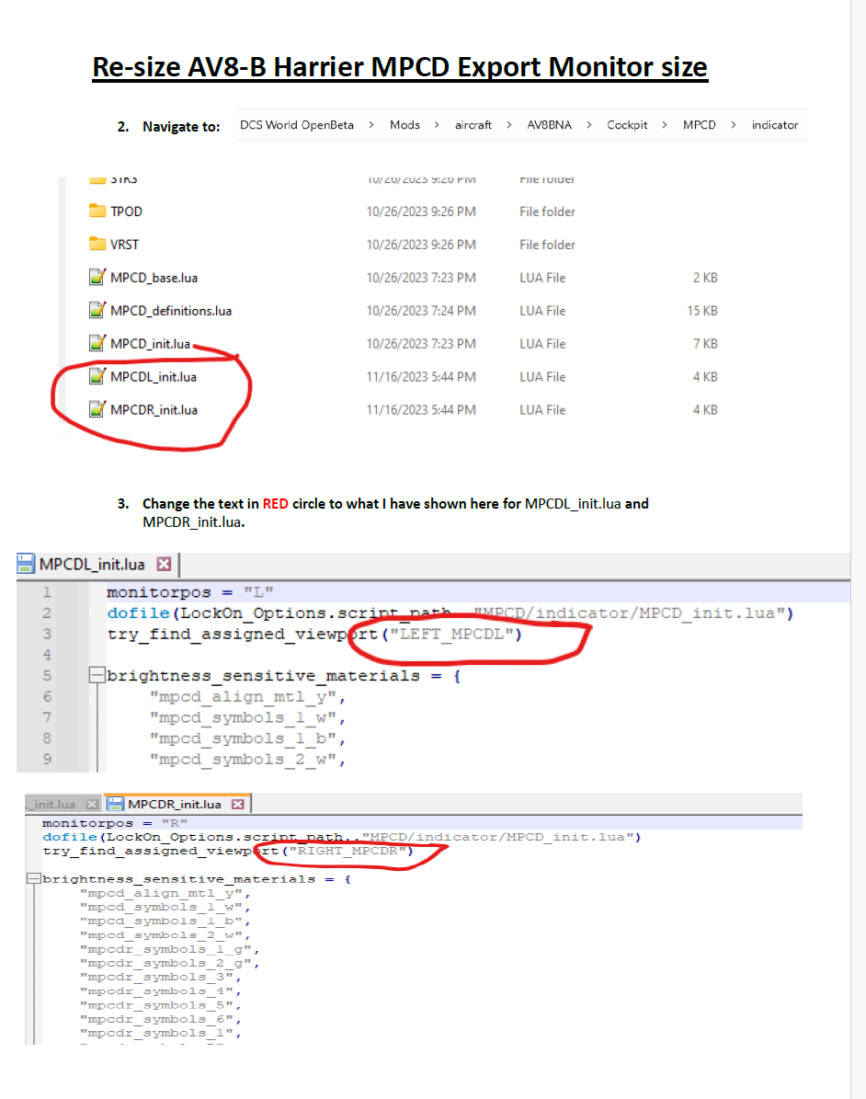Click the MPCDL_init.lua file icon
The width and height of the screenshot is (866, 1099).
(97, 377)
